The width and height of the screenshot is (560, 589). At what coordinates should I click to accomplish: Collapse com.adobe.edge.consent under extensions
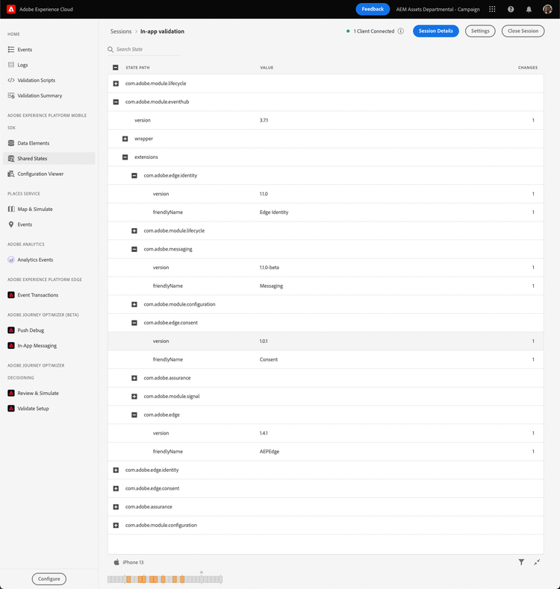[134, 323]
